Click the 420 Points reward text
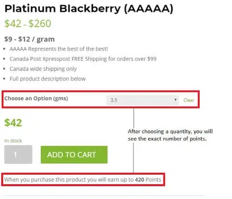This screenshot has width=232, height=199. tap(148, 179)
